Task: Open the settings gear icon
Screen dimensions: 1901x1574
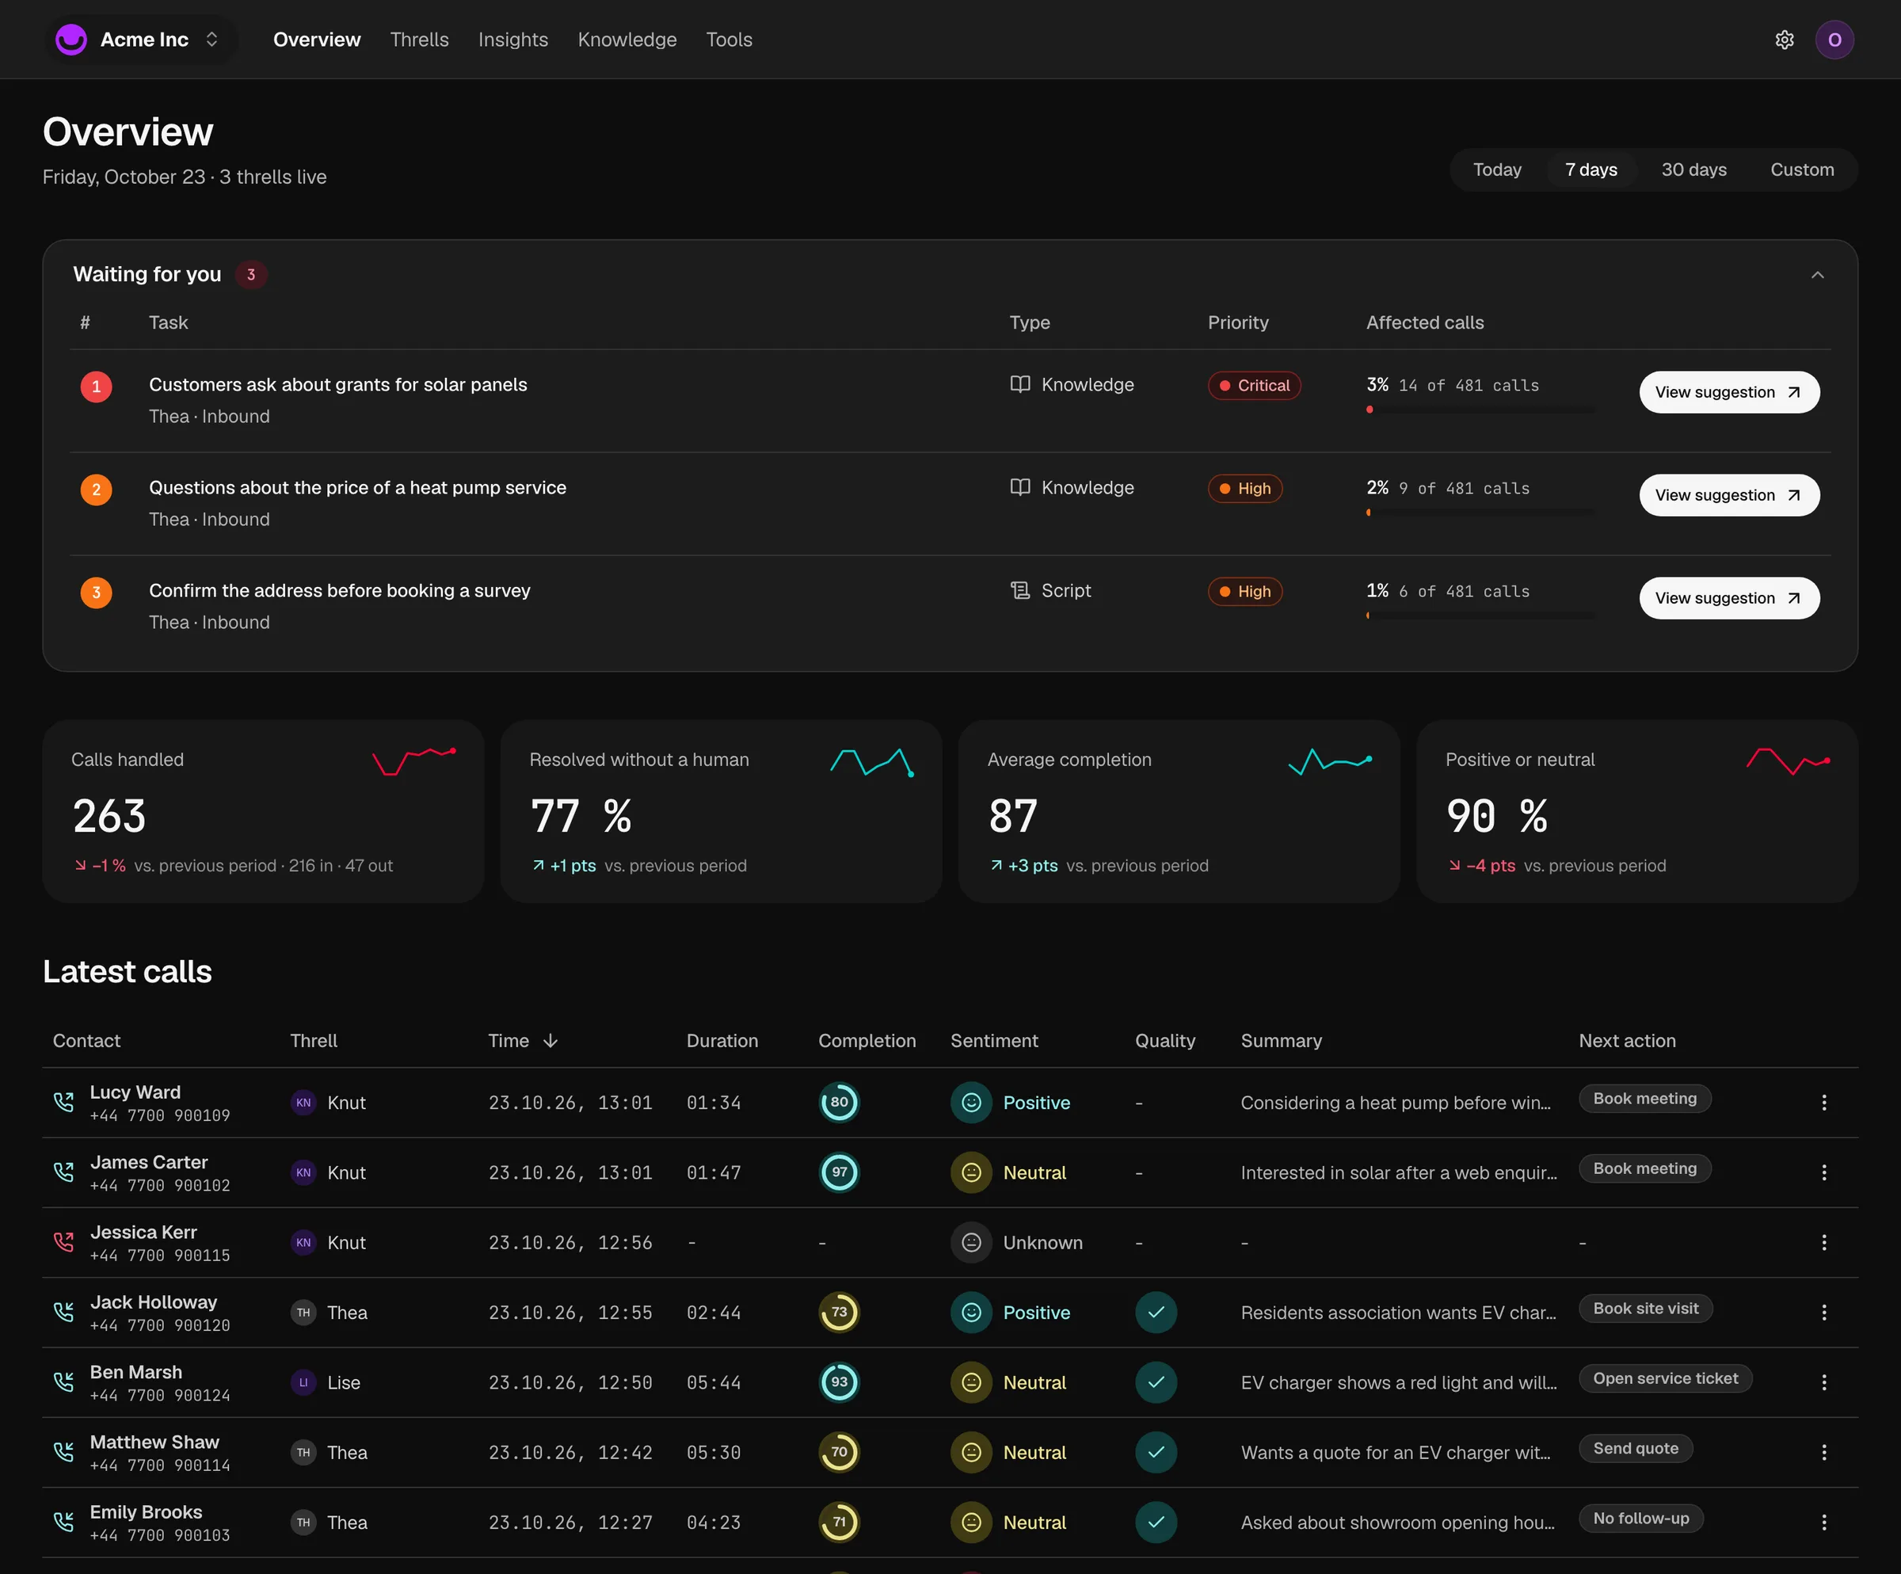Action: pos(1785,40)
